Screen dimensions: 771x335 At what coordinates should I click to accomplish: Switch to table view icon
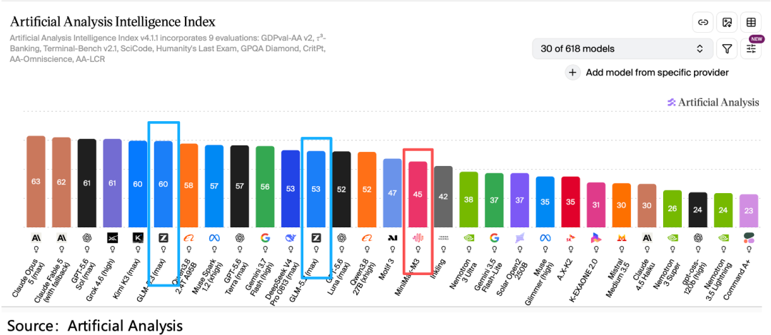click(x=751, y=22)
